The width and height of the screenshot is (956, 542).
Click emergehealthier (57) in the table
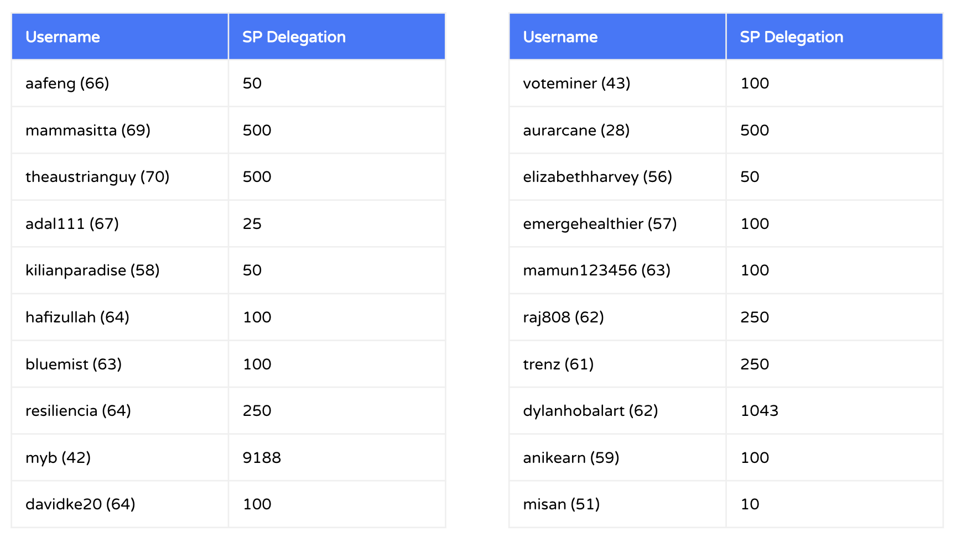(x=600, y=224)
